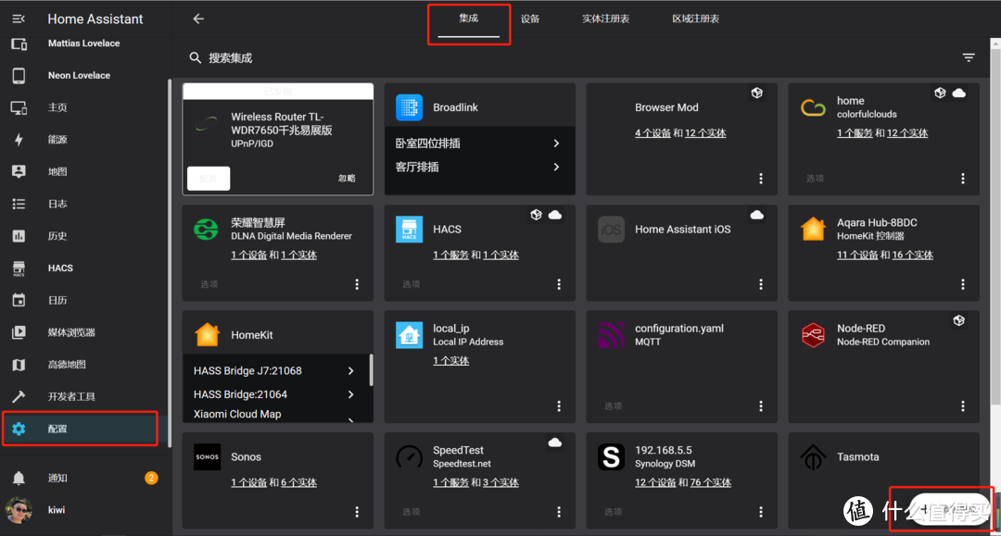Screen dimensions: 1001x536
Task: Open the three-dot menu on Synology DSM card
Action: pyautogui.click(x=760, y=512)
